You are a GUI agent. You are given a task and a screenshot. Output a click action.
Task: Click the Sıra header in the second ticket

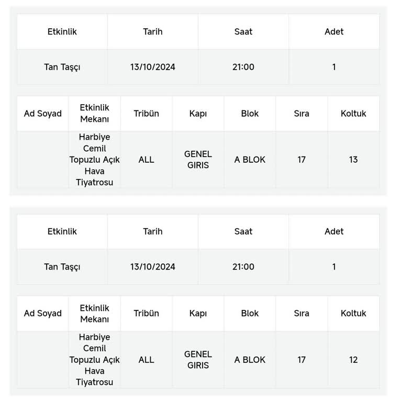pos(301,314)
